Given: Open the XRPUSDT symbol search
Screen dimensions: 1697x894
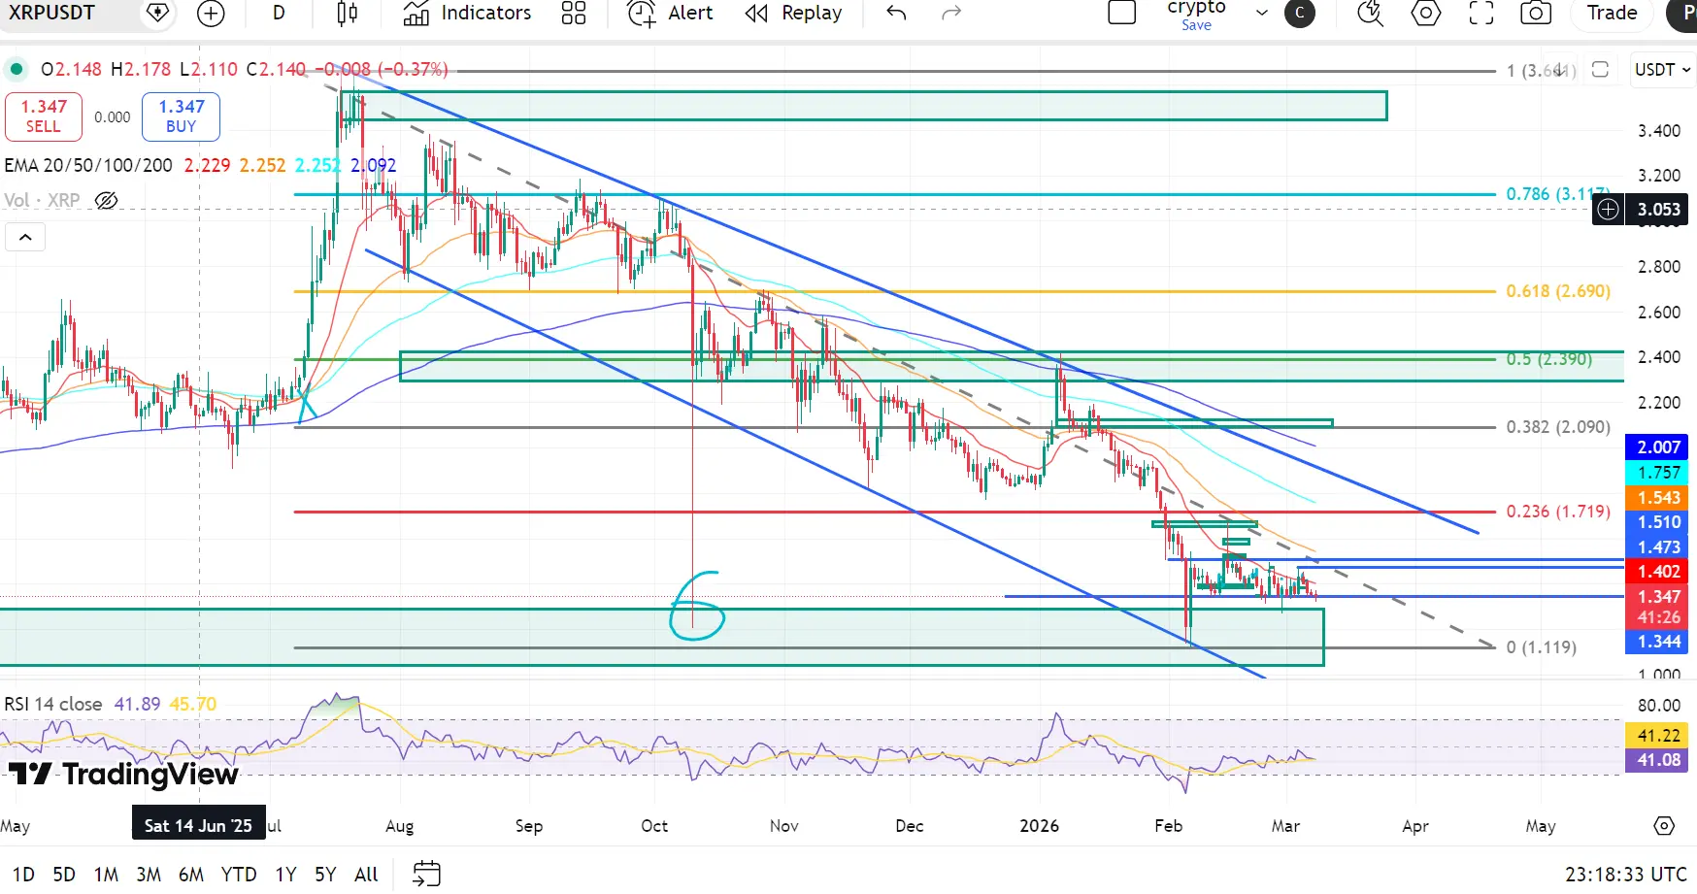Looking at the screenshot, I should pyautogui.click(x=51, y=13).
